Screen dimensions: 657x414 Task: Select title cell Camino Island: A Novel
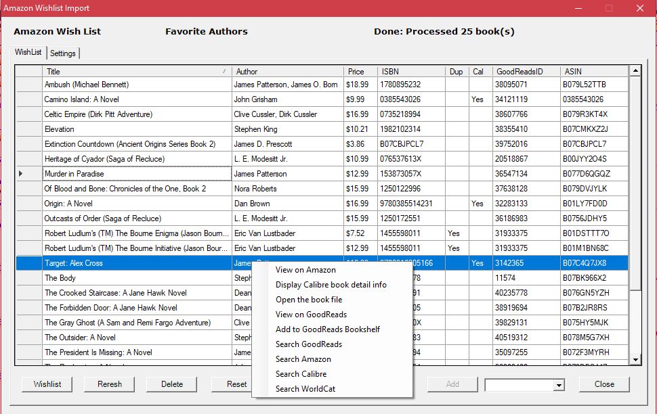(x=137, y=99)
